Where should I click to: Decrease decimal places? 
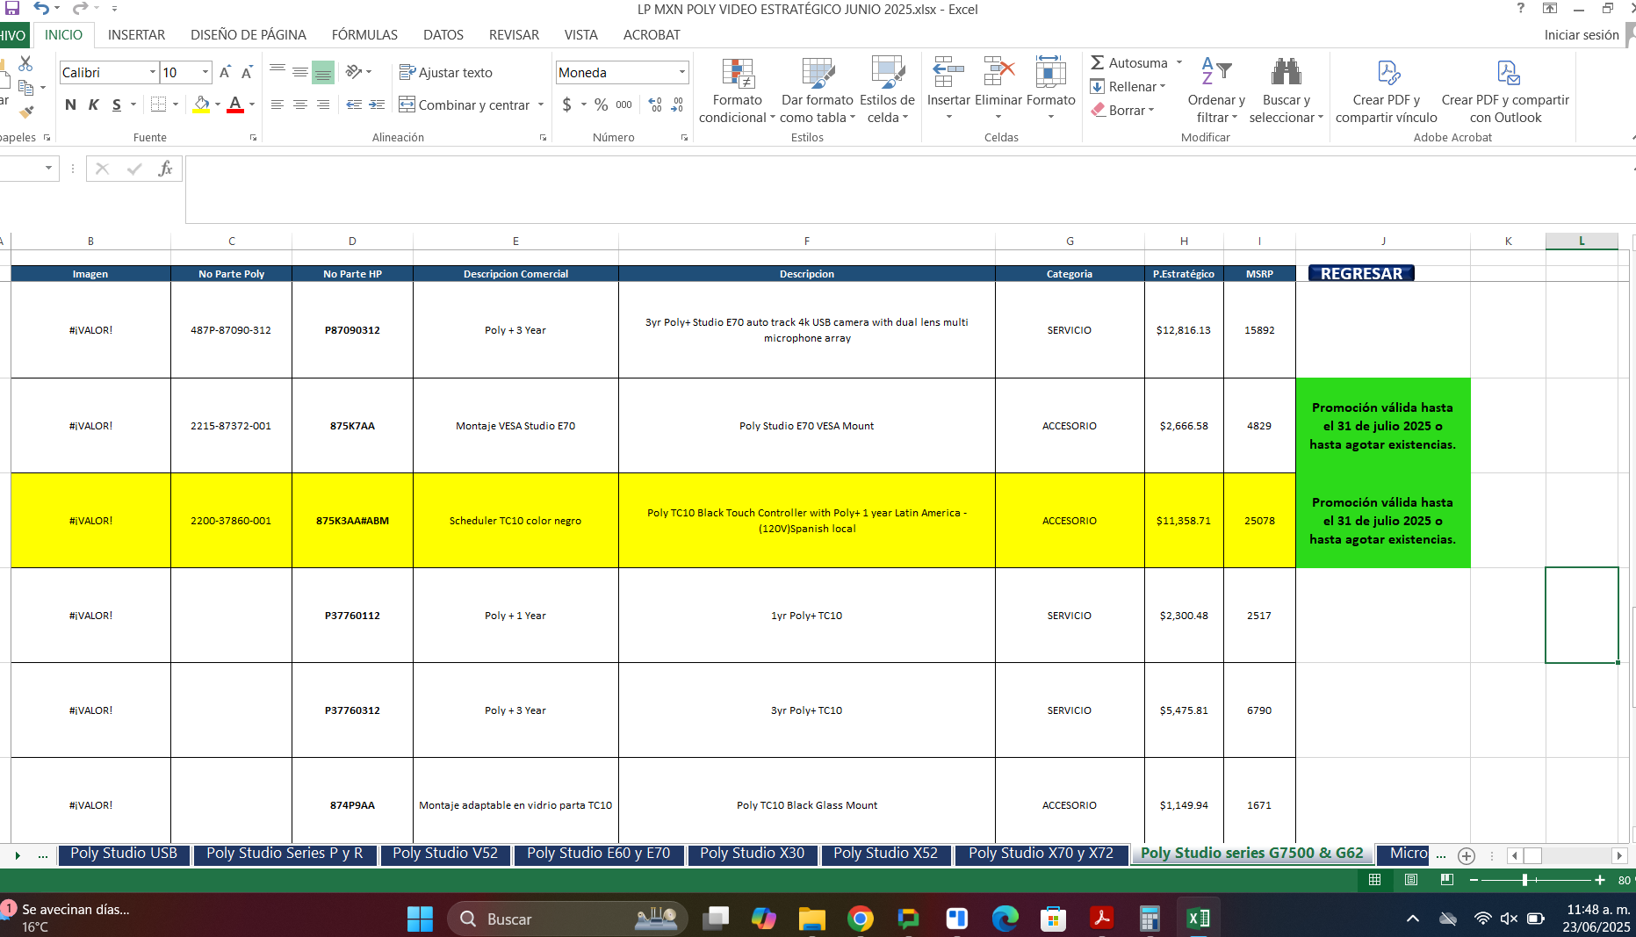[x=677, y=105]
